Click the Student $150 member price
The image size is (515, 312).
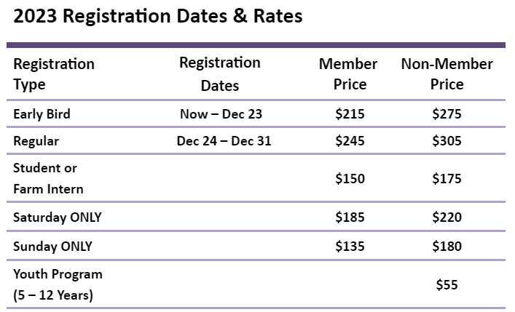pyautogui.click(x=350, y=178)
